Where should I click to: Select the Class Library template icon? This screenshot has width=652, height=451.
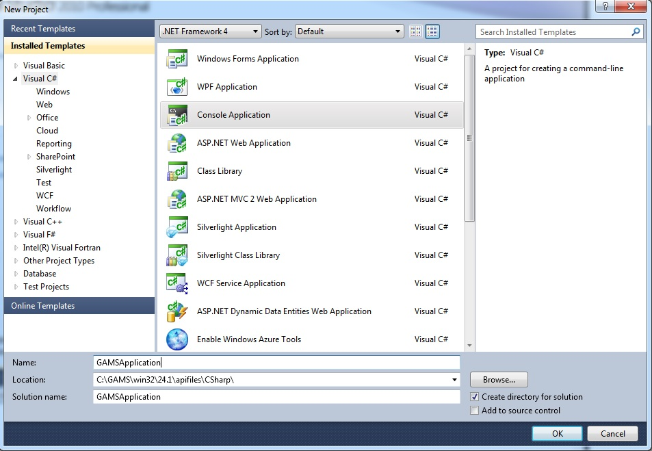pos(177,172)
